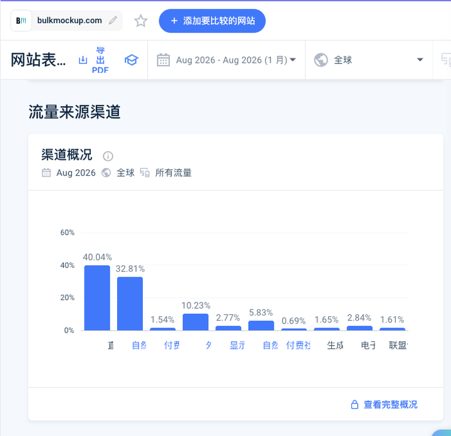Click the 5.83% bar in the chart
451x436 pixels.
point(261,326)
